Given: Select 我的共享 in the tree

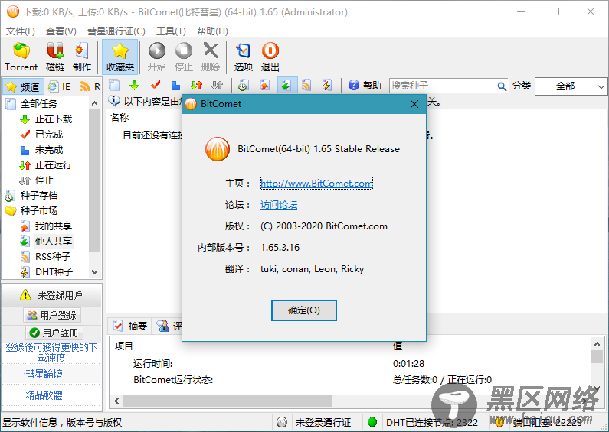Looking at the screenshot, I should click(x=54, y=226).
